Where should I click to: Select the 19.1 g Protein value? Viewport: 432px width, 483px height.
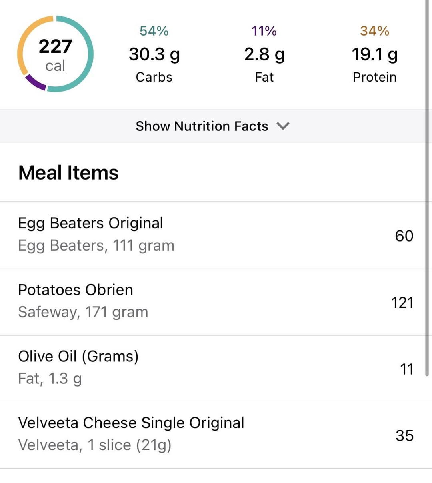click(x=375, y=54)
